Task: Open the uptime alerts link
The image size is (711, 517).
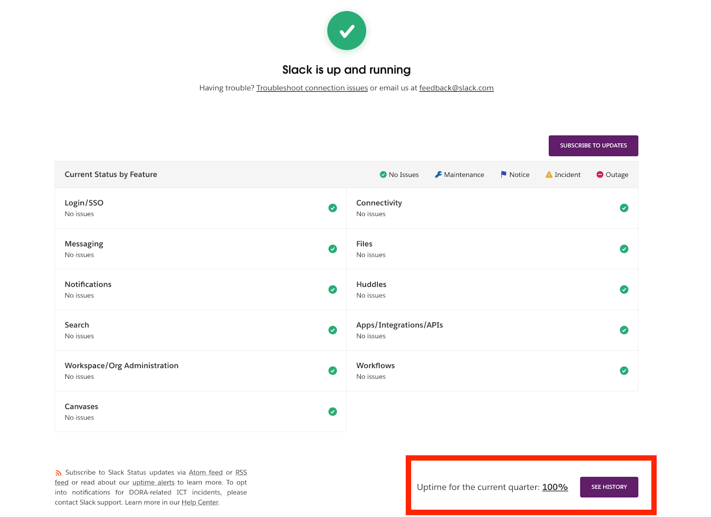Action: click(153, 482)
